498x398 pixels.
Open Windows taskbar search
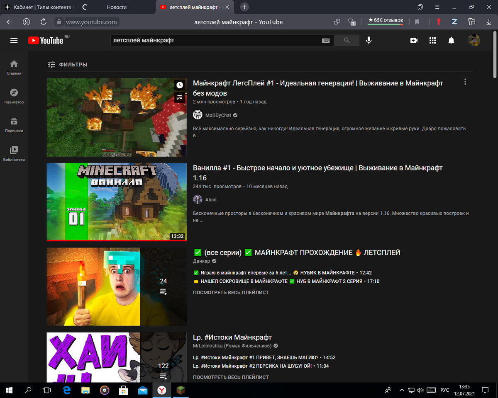pyautogui.click(x=28, y=390)
